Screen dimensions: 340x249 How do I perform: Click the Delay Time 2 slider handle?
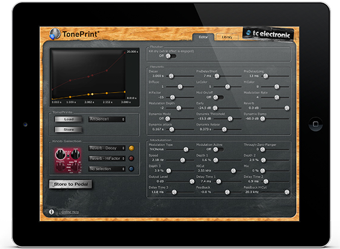pos(266,182)
